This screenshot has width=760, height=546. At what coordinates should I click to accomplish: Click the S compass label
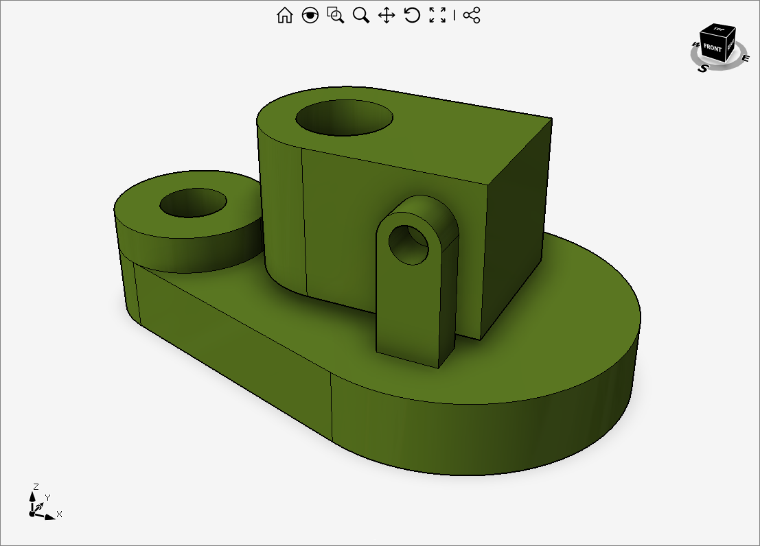703,68
